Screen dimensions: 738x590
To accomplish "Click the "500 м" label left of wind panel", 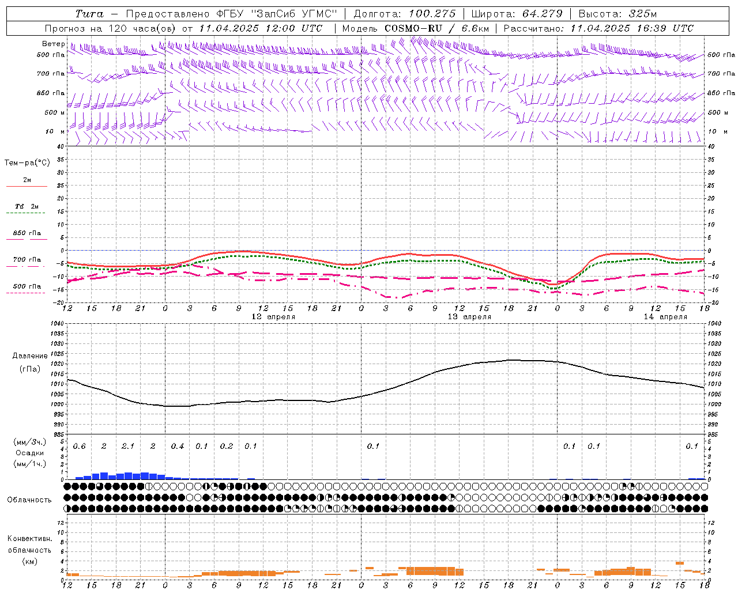I will [55, 112].
